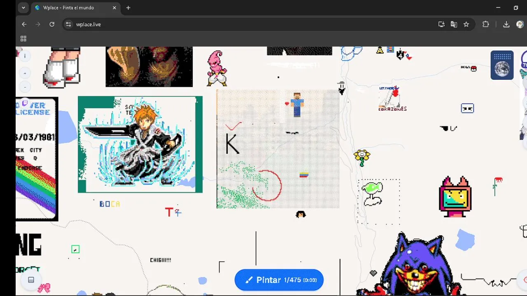Minimize the Chrome window
The image size is (527, 296).
coord(498,8)
